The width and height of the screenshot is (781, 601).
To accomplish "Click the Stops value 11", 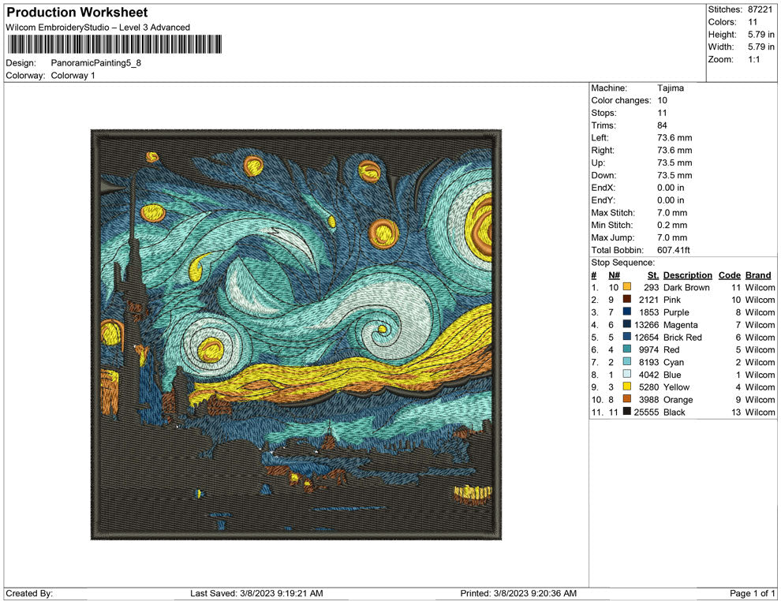I will coord(661,113).
